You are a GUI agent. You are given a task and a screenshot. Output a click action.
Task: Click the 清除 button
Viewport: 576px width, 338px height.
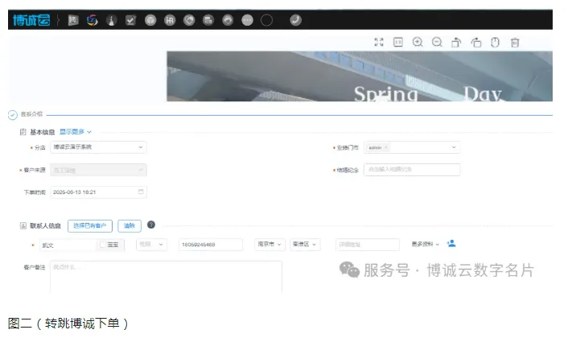(130, 226)
